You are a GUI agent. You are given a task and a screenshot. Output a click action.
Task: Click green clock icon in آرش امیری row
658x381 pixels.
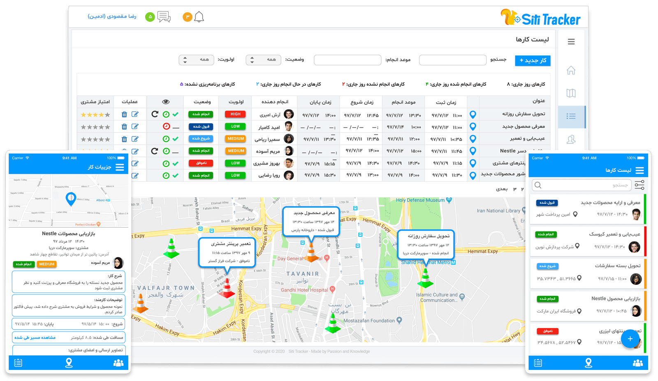pos(166,114)
